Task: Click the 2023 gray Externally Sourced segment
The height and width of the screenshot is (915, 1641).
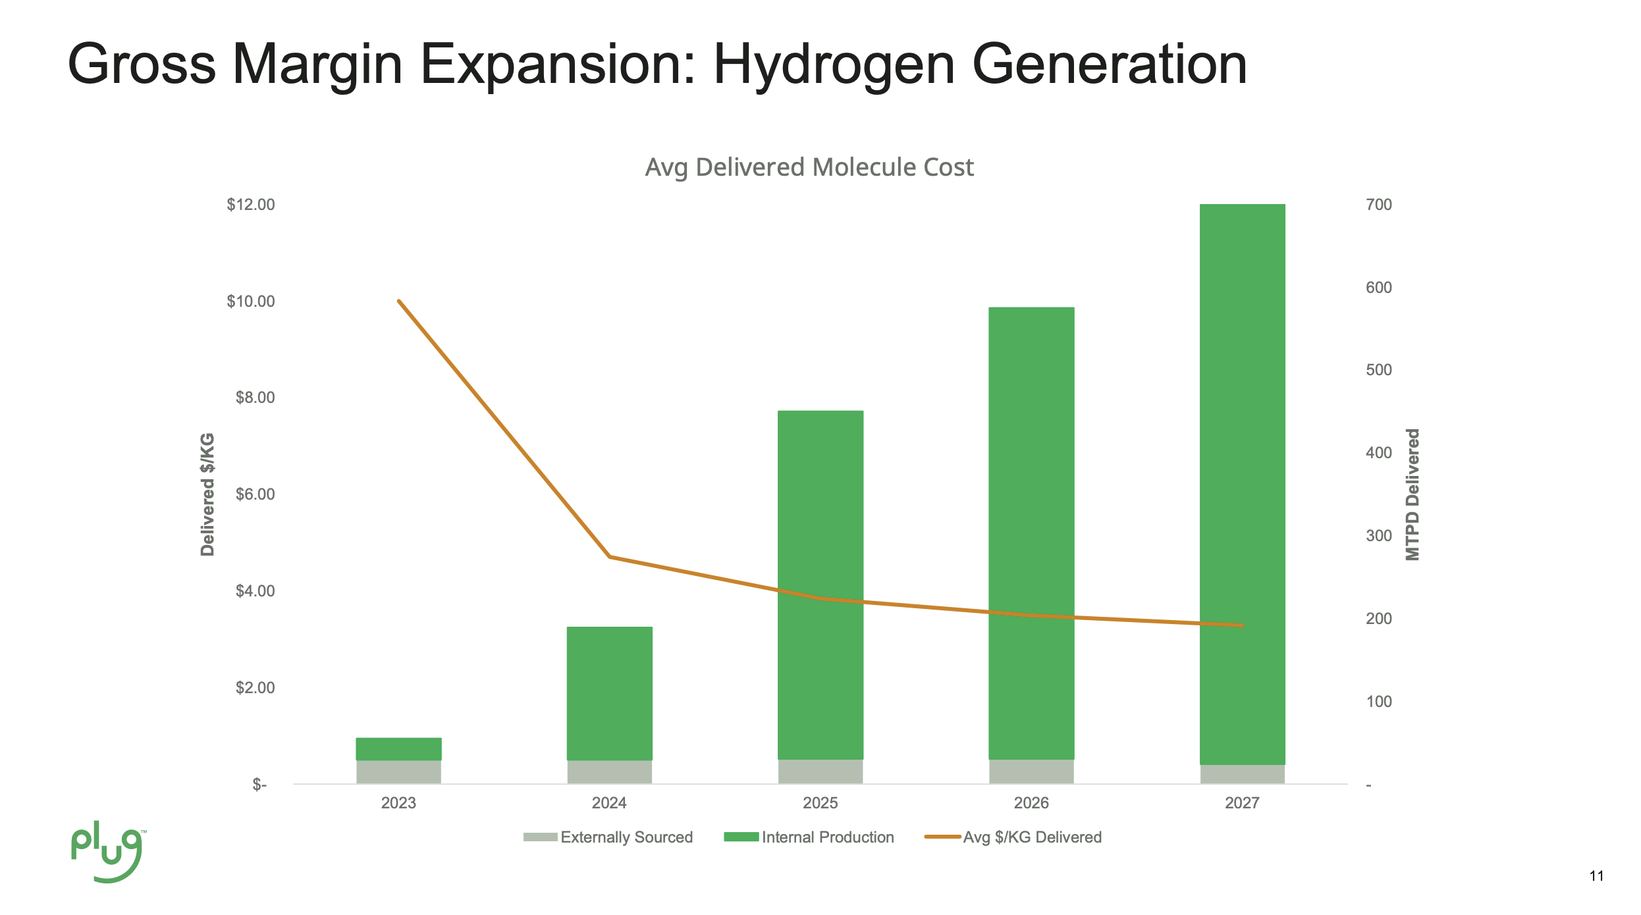Action: click(x=398, y=772)
